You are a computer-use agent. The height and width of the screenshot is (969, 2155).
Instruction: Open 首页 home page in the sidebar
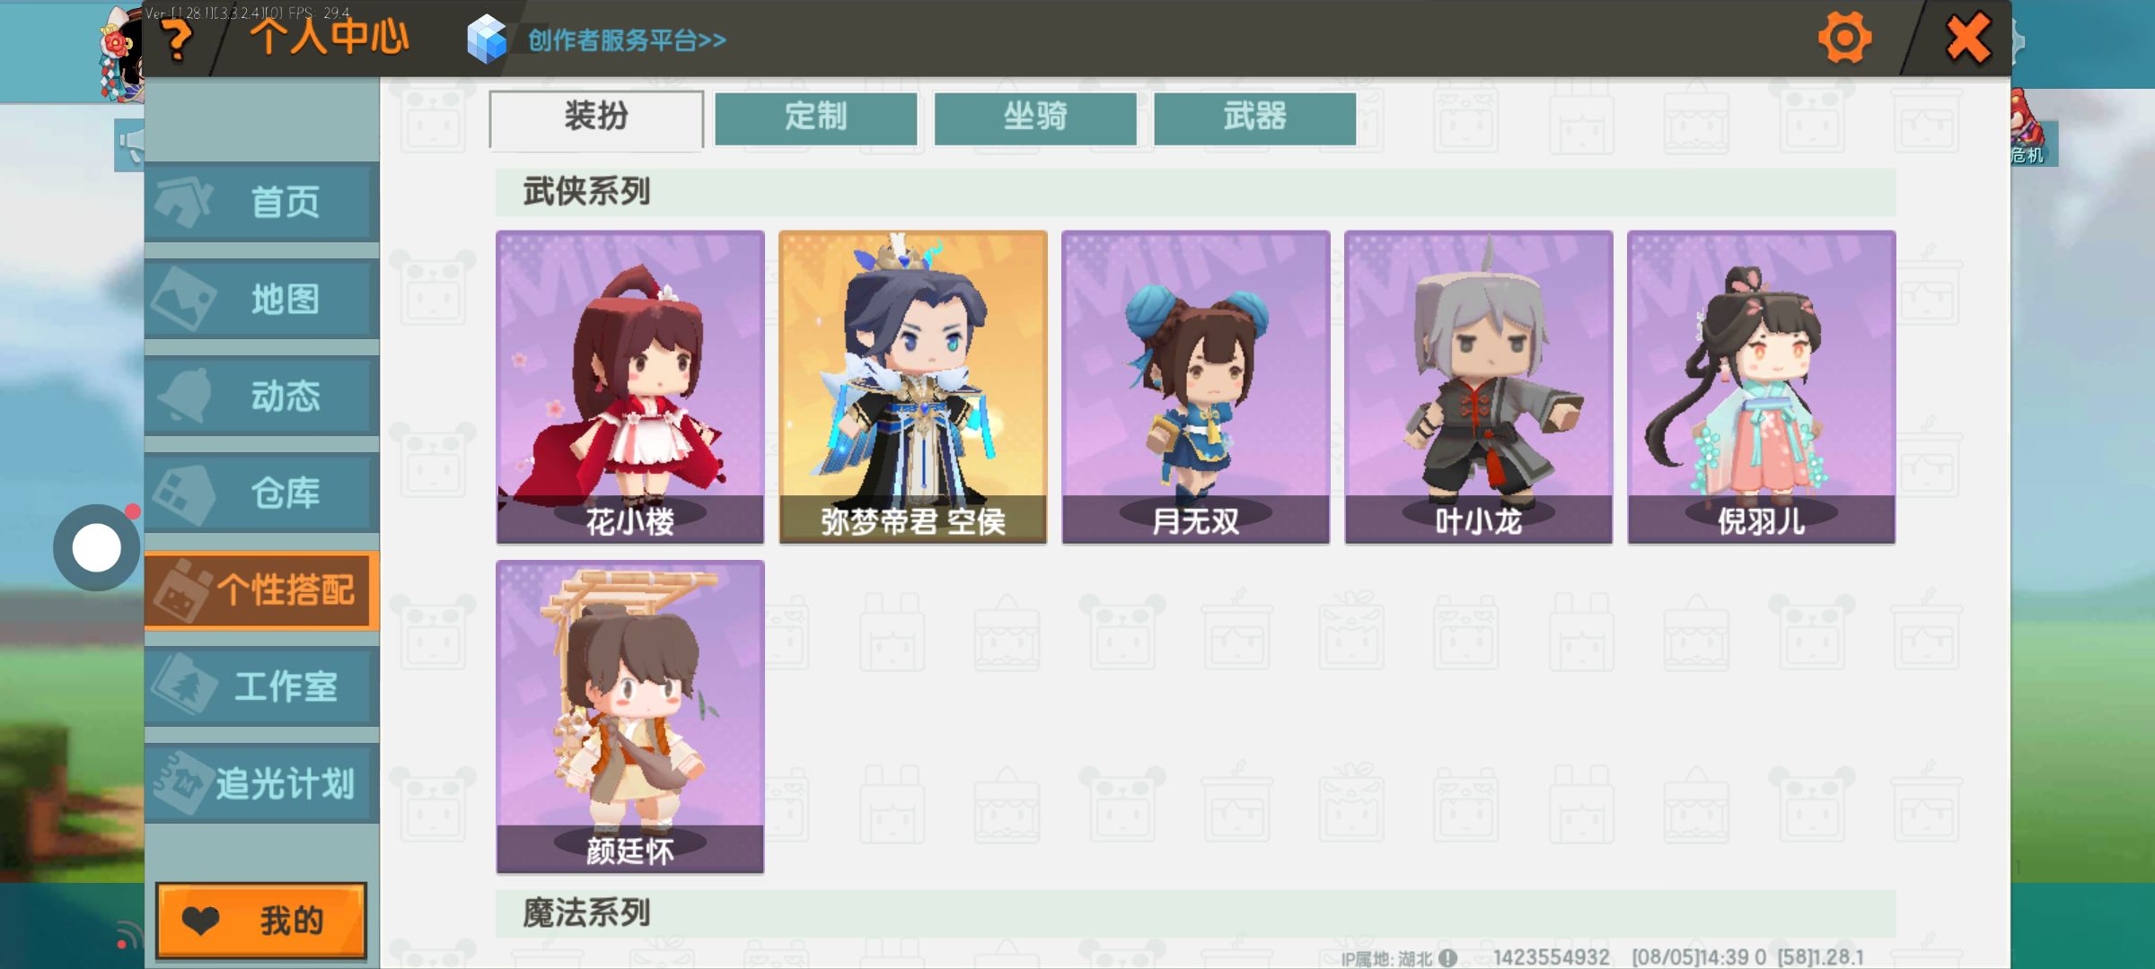tap(261, 202)
